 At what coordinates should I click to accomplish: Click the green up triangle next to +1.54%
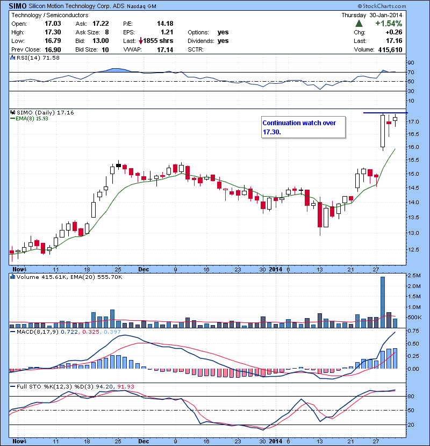click(x=359, y=24)
